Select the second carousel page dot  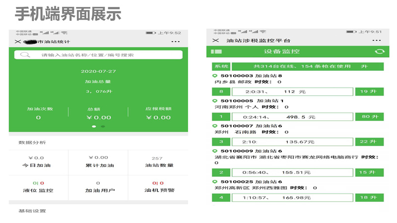pyautogui.click(x=103, y=127)
